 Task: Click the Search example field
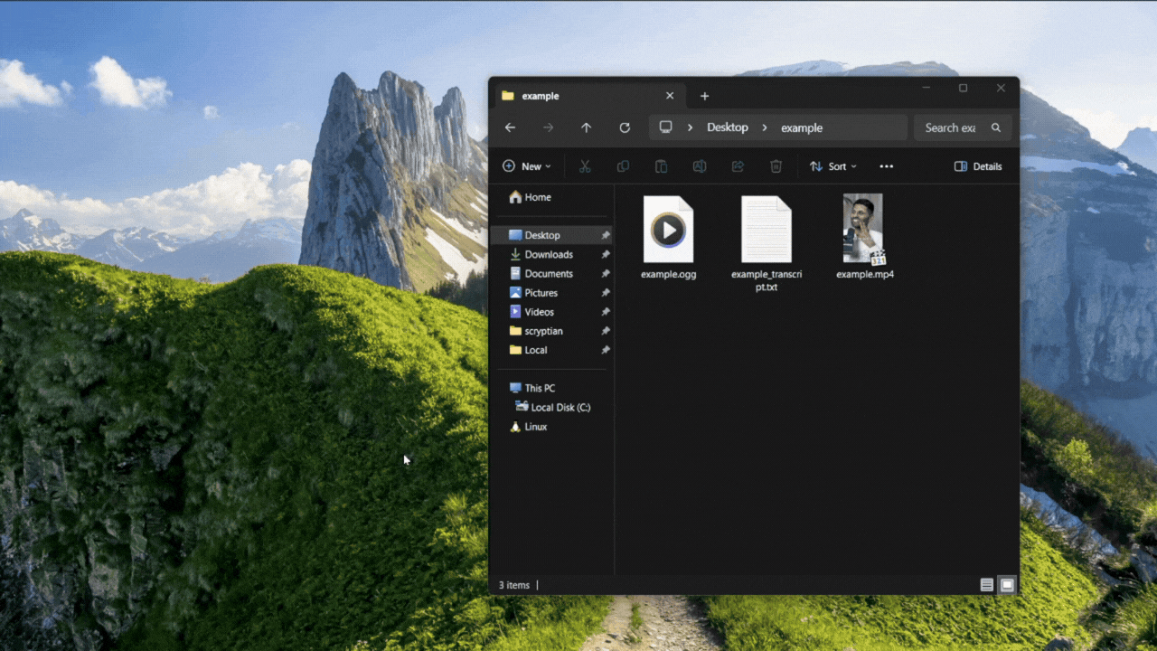[964, 127]
